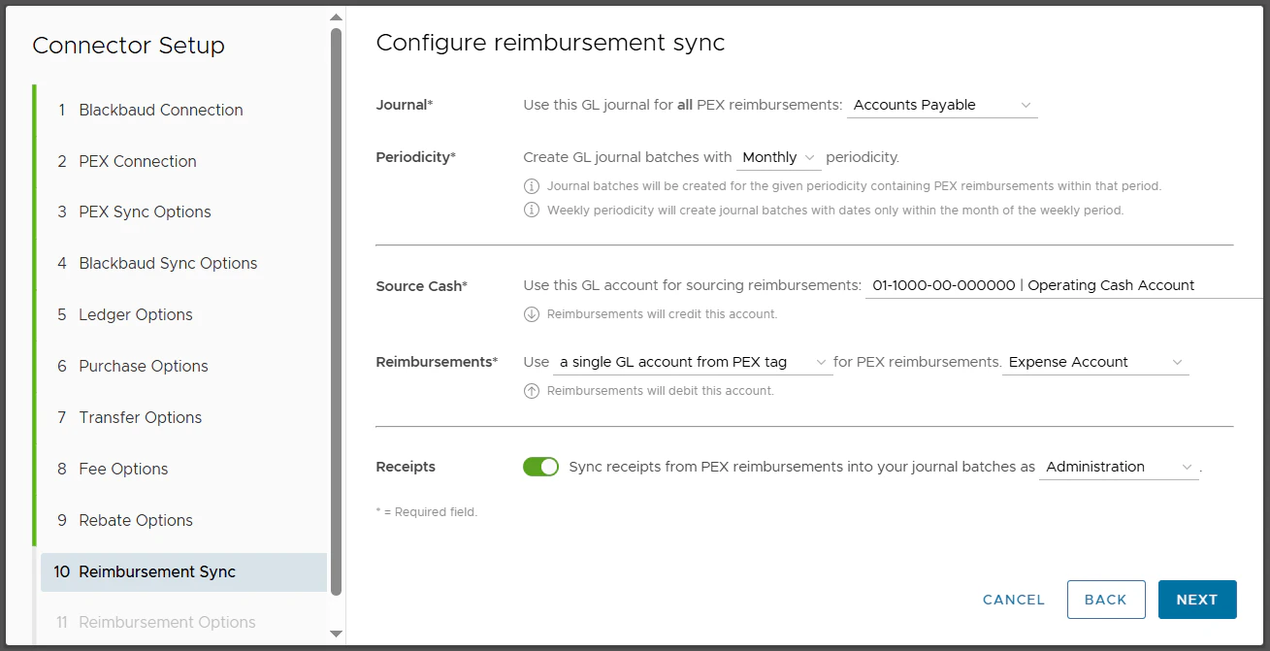Image resolution: width=1270 pixels, height=651 pixels.
Task: Click the NEXT button
Action: [1197, 600]
